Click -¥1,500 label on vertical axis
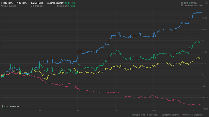The image size is (209, 117). [205, 109]
